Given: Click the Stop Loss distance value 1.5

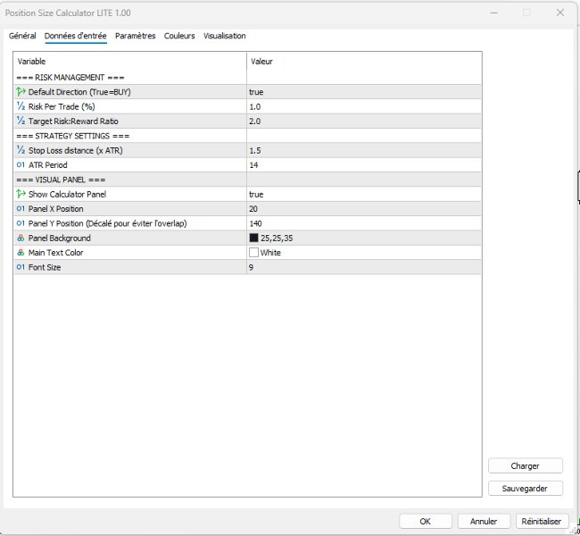Looking at the screenshot, I should coord(255,150).
